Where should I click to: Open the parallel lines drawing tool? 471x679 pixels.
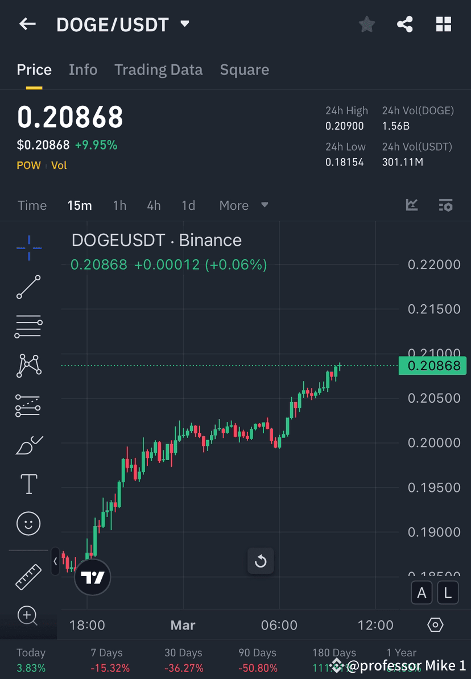tap(28, 326)
